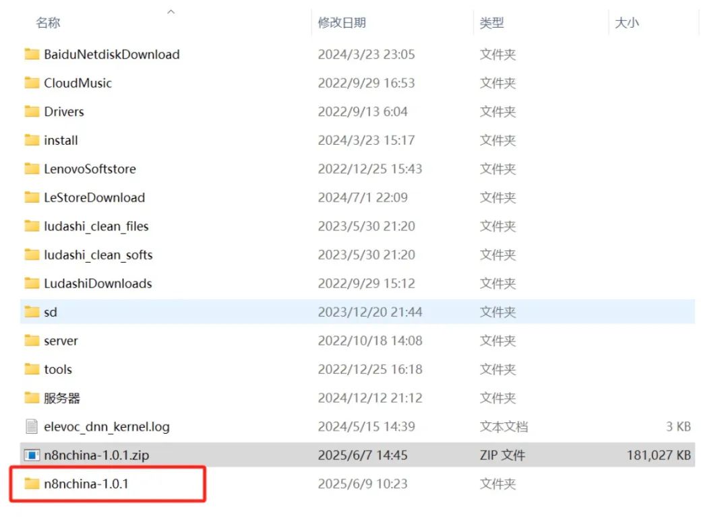The image size is (728, 524).
Task: Toggle sort direction arrow above 名称
Action: [171, 11]
